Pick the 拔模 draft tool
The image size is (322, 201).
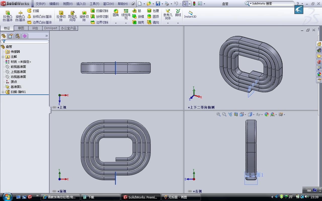point(138,17)
